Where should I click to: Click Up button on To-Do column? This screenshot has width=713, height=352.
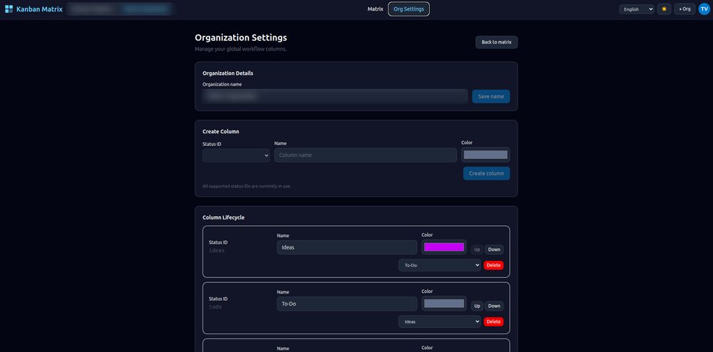[x=477, y=306]
